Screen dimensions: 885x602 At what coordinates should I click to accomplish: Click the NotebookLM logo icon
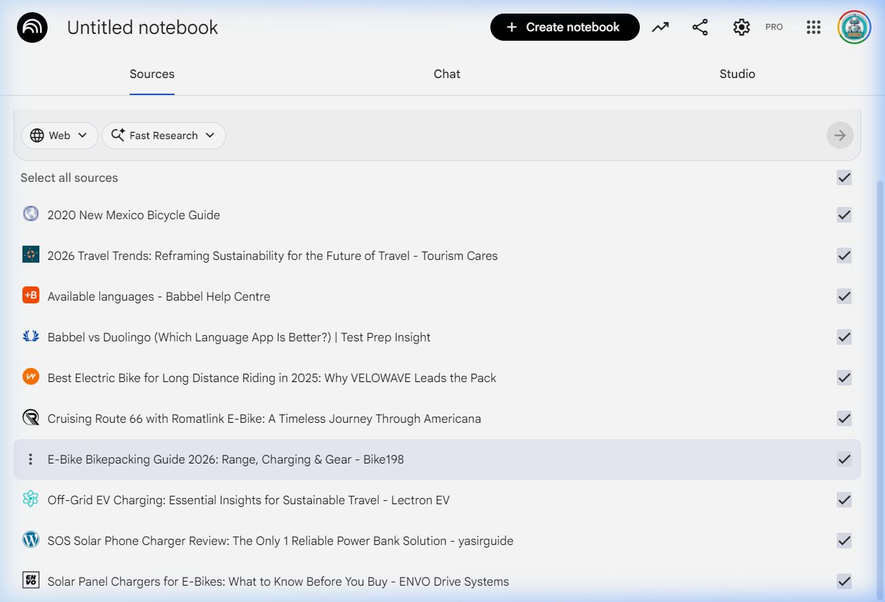[x=32, y=28]
